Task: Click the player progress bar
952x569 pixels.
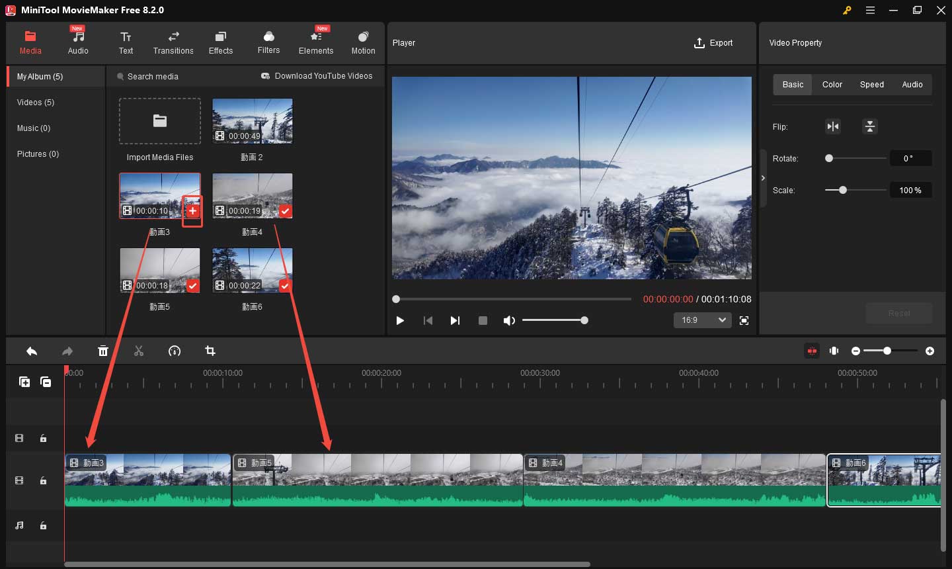Action: coord(512,299)
